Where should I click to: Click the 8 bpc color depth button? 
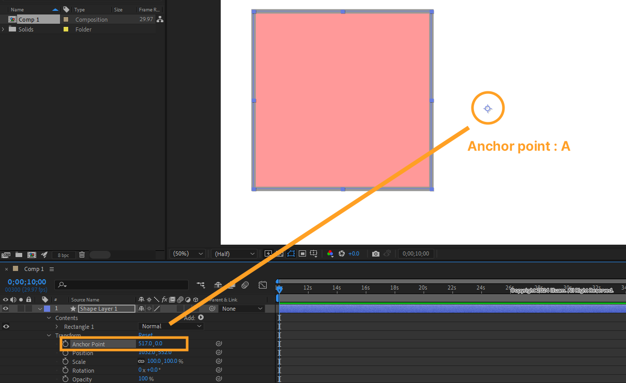[x=64, y=255]
